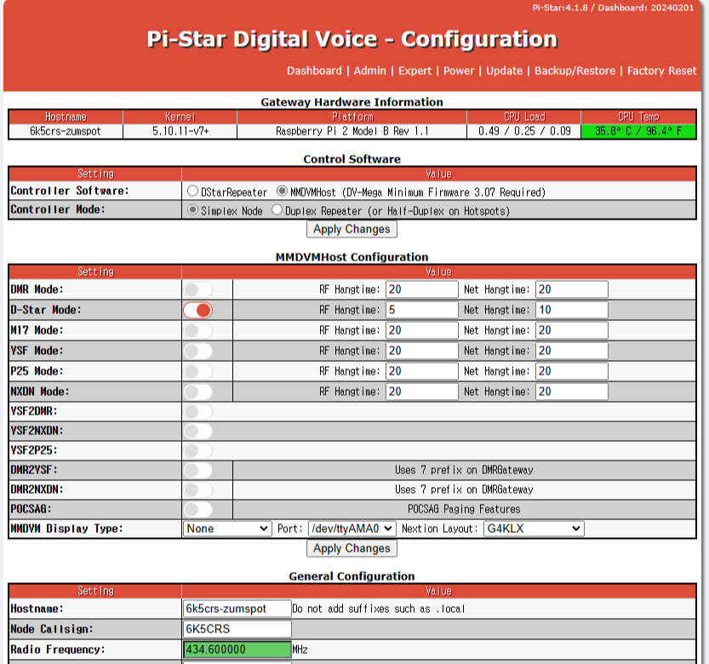The width and height of the screenshot is (709, 664).
Task: Turn on DMR2YSF toggle
Action: click(198, 470)
